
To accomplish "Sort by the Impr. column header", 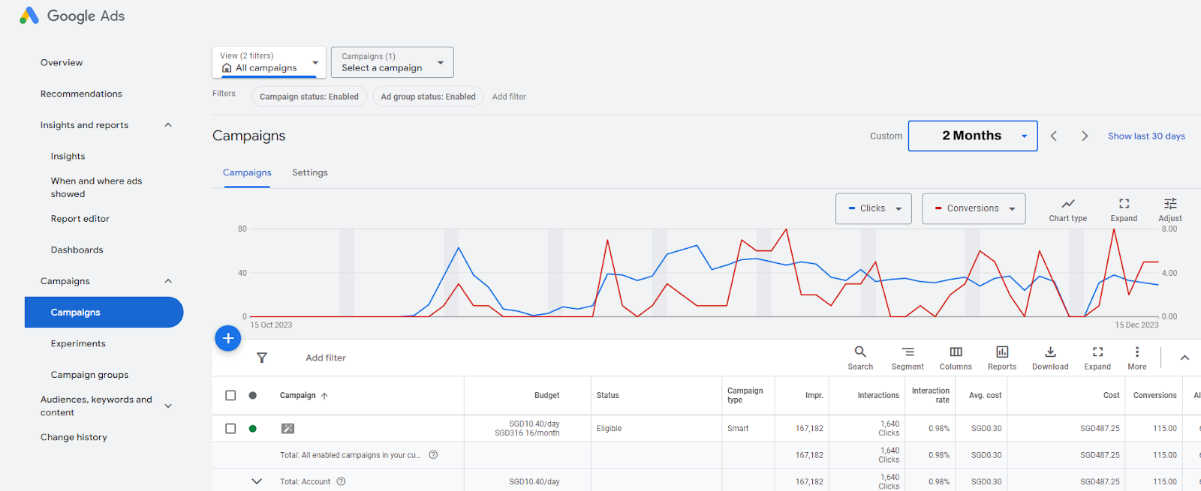I will tap(814, 395).
